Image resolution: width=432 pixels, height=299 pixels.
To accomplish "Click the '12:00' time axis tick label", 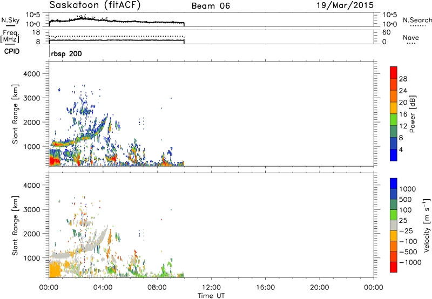I will click(211, 288).
